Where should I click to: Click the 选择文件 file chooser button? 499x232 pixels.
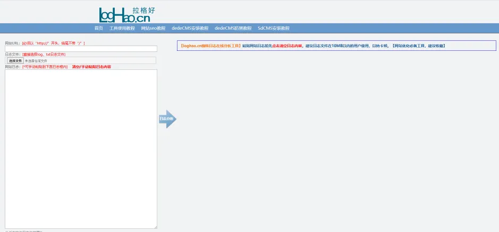[15, 60]
